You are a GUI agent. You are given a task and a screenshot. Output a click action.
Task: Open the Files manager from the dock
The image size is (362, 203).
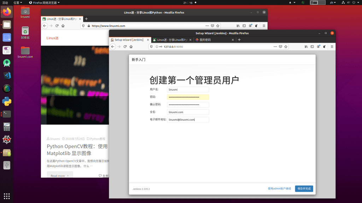pyautogui.click(x=7, y=25)
